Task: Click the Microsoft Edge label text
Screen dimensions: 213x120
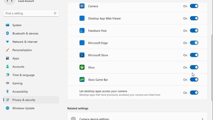Action: coord(98,43)
